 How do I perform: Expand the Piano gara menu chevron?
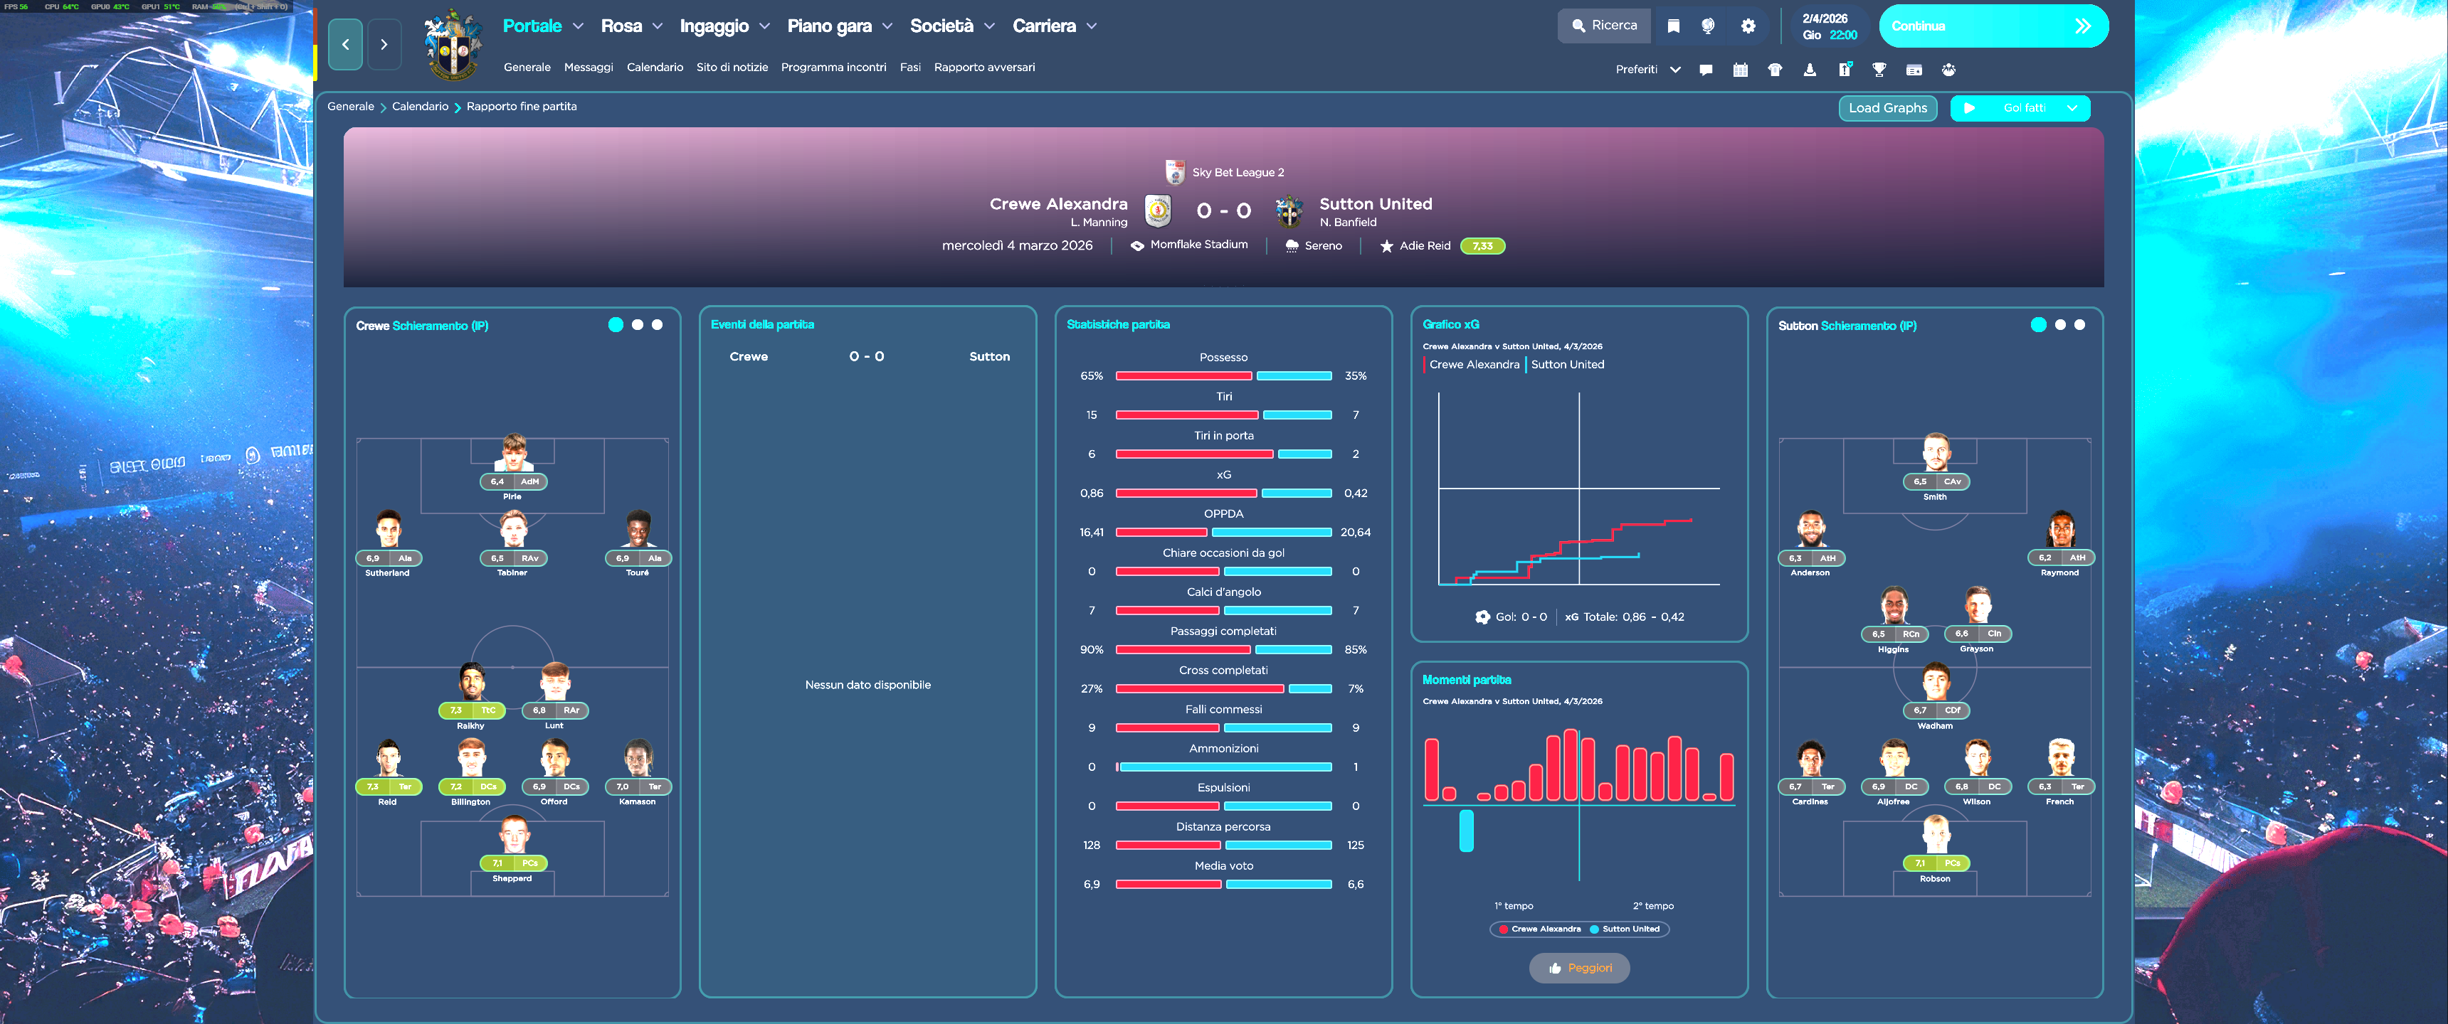pos(887,26)
